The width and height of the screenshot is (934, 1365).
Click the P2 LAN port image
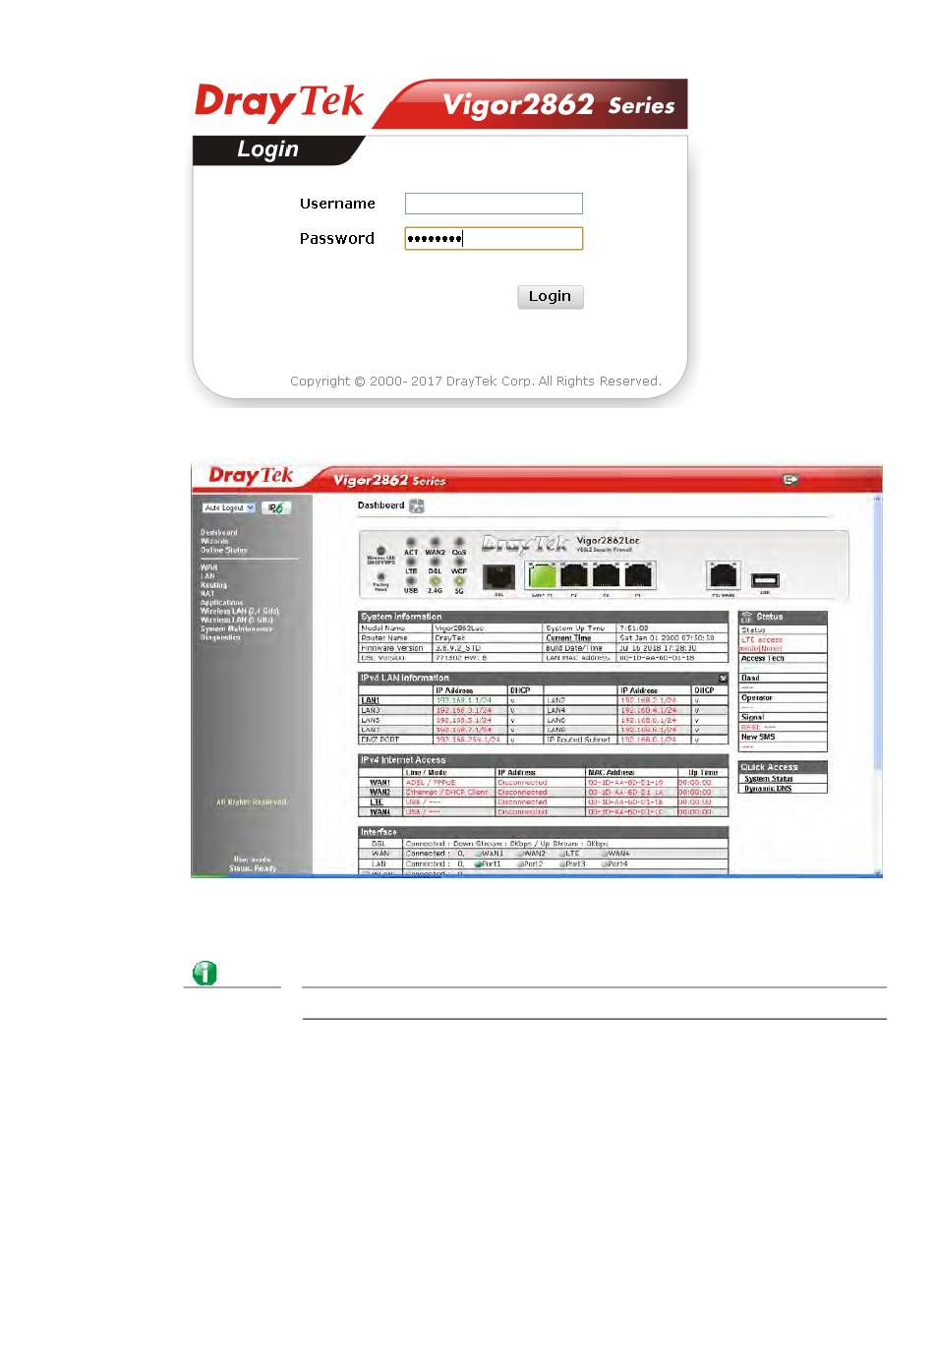574,575
